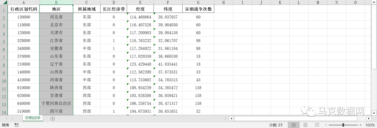Switch to Normal view icon
Image resolution: width=377 pixels, height=128 pixels.
tap(294, 125)
